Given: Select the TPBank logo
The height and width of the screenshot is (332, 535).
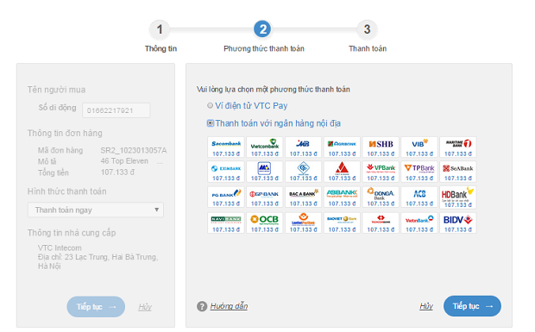Looking at the screenshot, I should click(x=419, y=172).
